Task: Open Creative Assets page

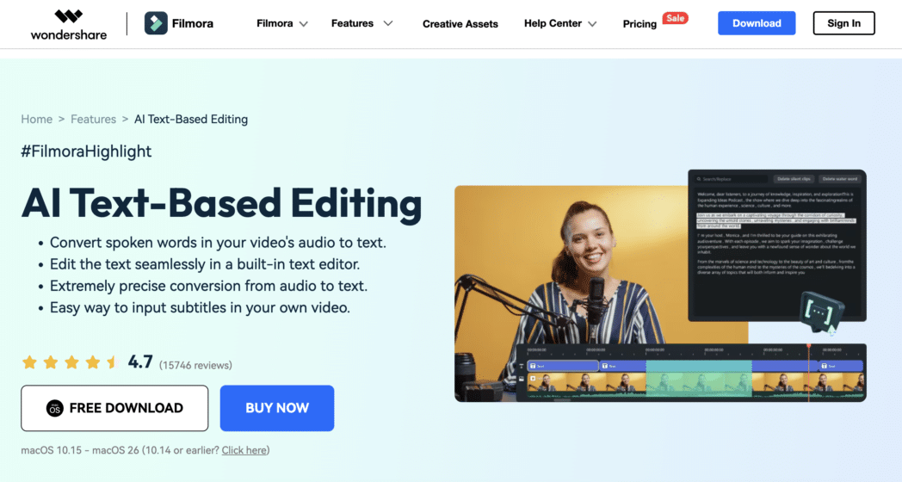Action: [x=460, y=24]
